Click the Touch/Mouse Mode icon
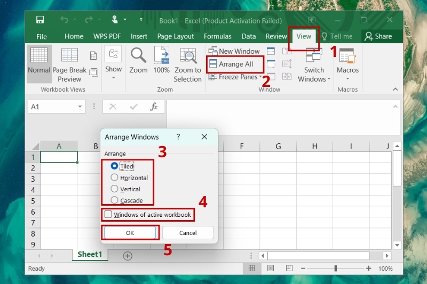 [115, 20]
